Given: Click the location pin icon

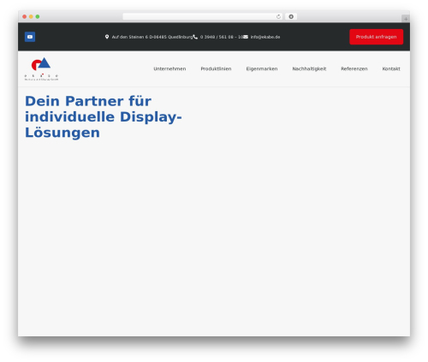Looking at the screenshot, I should (x=107, y=37).
